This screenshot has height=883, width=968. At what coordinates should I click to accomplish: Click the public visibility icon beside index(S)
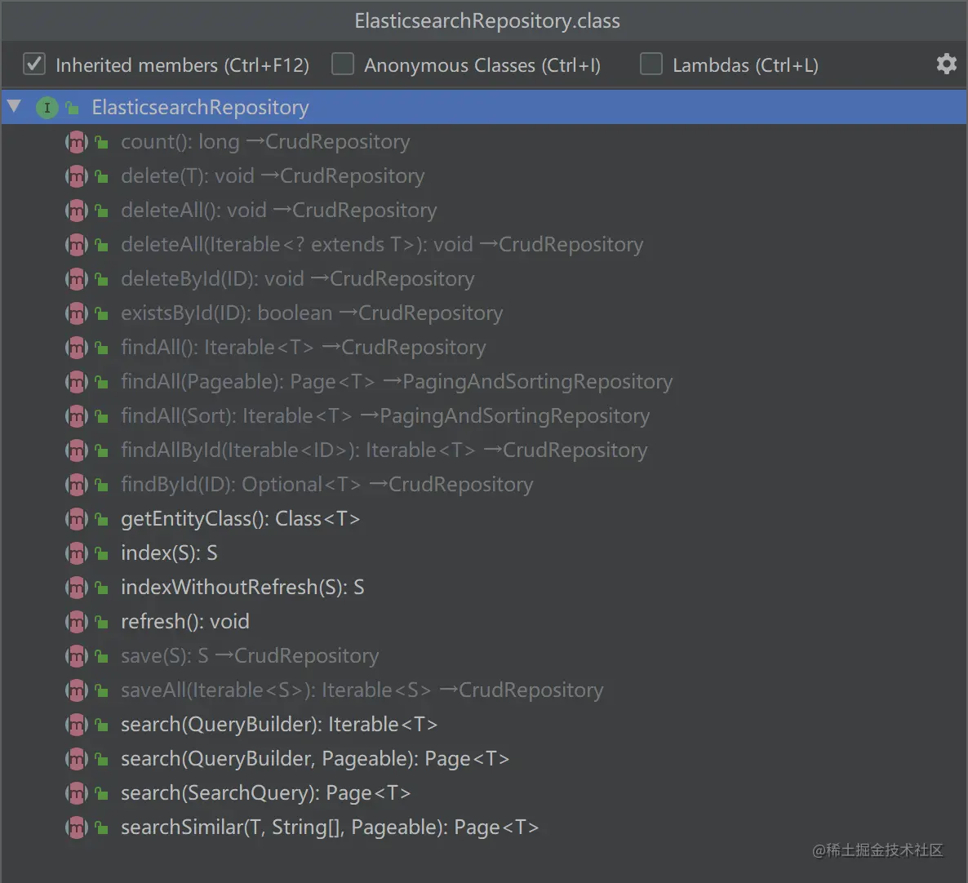(102, 553)
